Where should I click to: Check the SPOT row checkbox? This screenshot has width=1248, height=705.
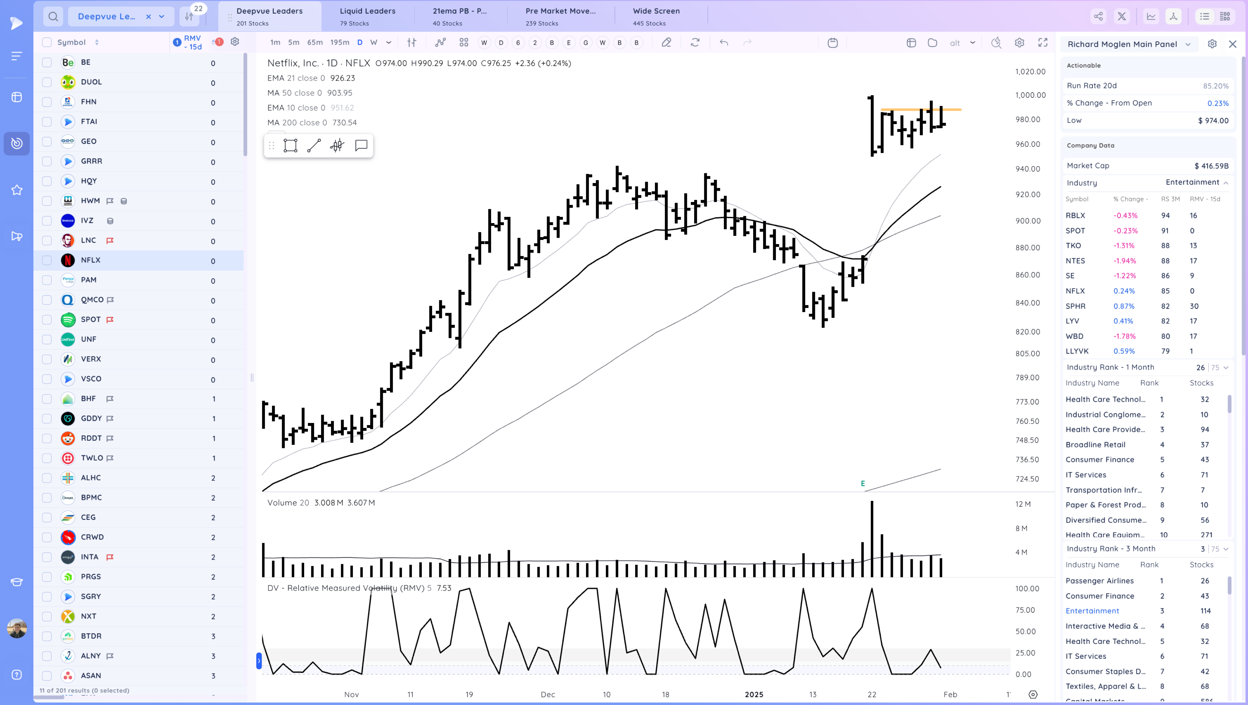pos(46,319)
